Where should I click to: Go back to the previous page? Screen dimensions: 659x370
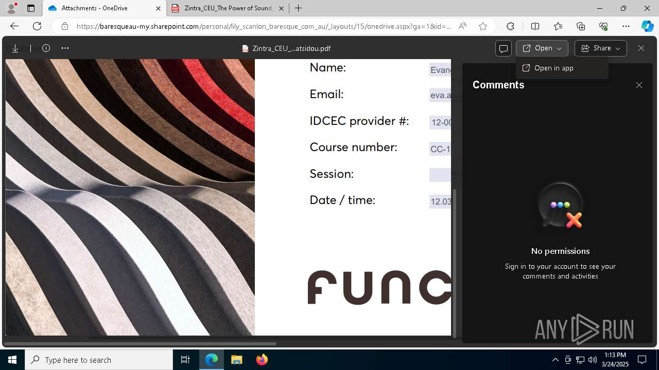pyautogui.click(x=14, y=26)
